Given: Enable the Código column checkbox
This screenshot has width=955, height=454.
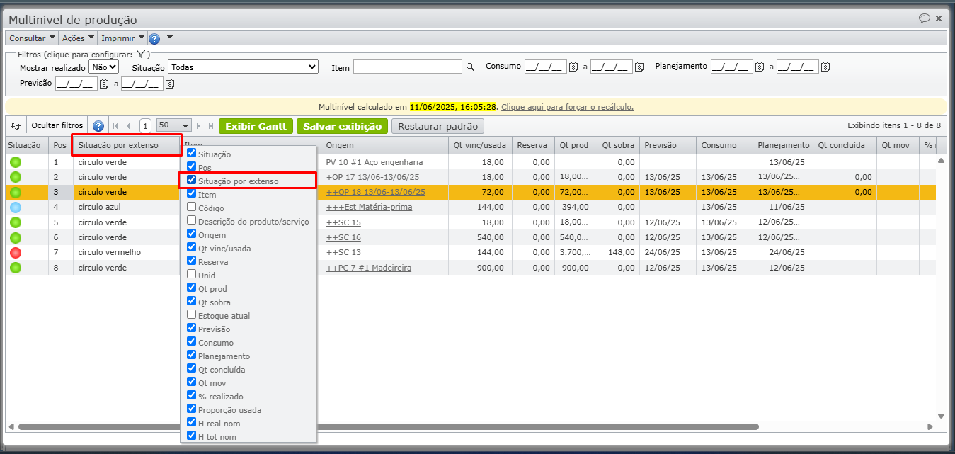Looking at the screenshot, I should (x=192, y=208).
